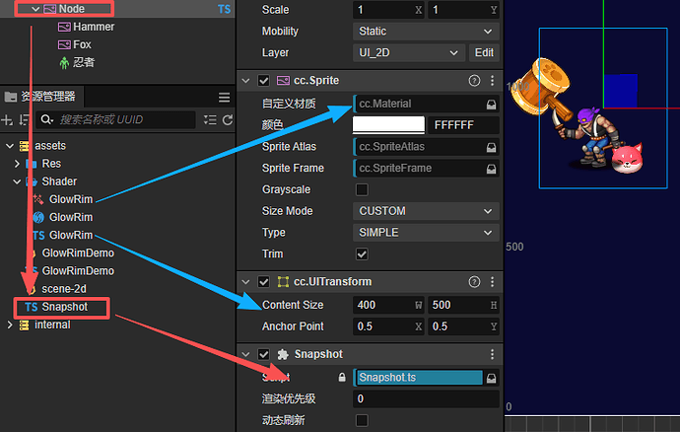Open the cc.Sprite component options menu

[x=492, y=81]
